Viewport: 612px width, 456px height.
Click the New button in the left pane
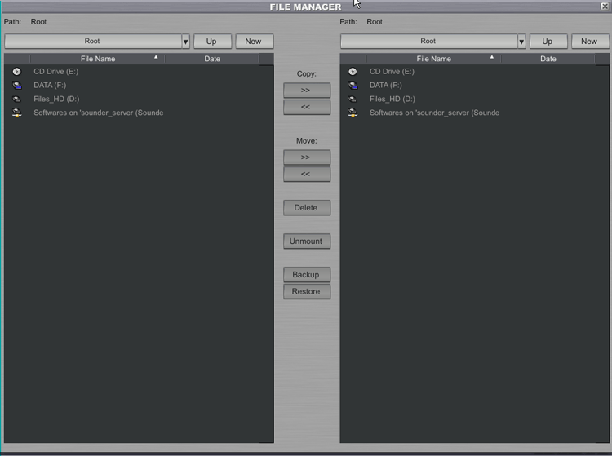point(255,42)
